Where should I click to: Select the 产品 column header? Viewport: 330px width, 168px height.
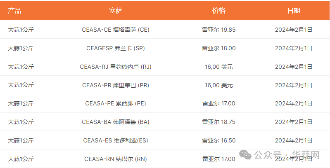click(14, 10)
